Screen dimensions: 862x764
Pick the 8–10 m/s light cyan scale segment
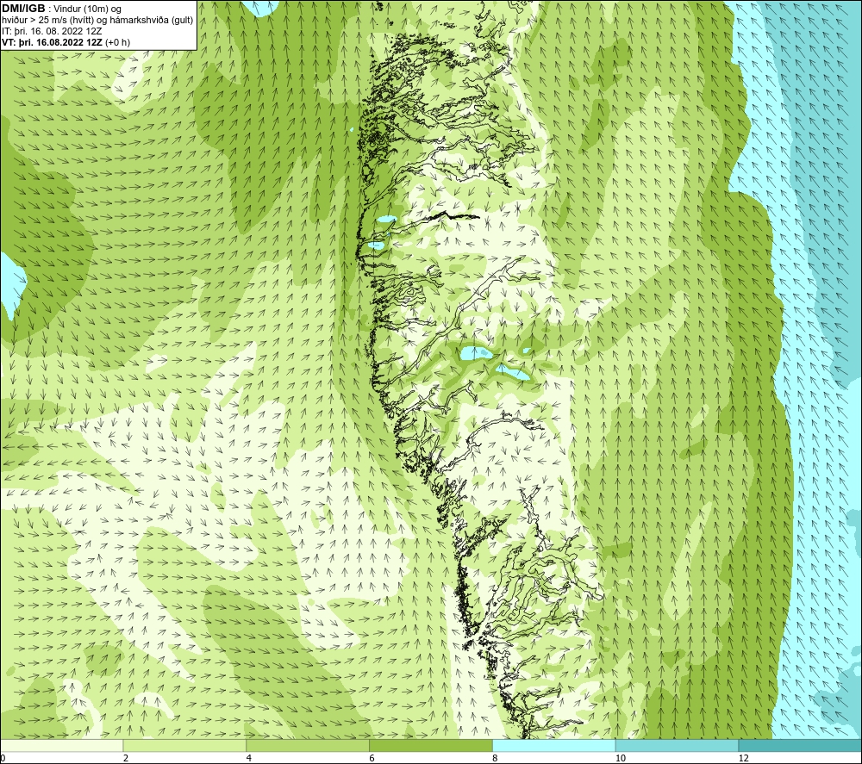coord(554,745)
